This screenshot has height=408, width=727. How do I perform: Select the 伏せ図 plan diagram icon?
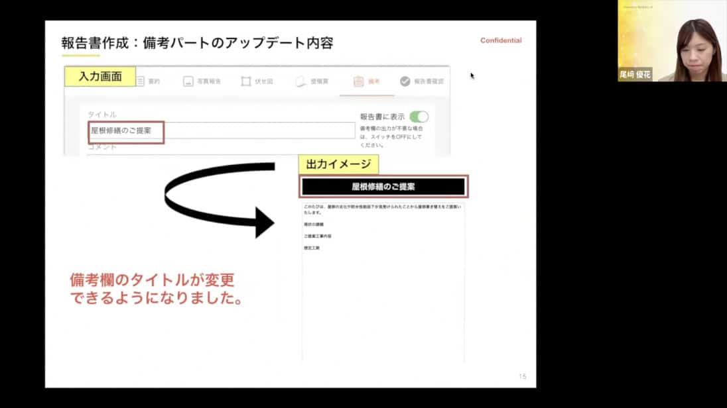pos(245,81)
